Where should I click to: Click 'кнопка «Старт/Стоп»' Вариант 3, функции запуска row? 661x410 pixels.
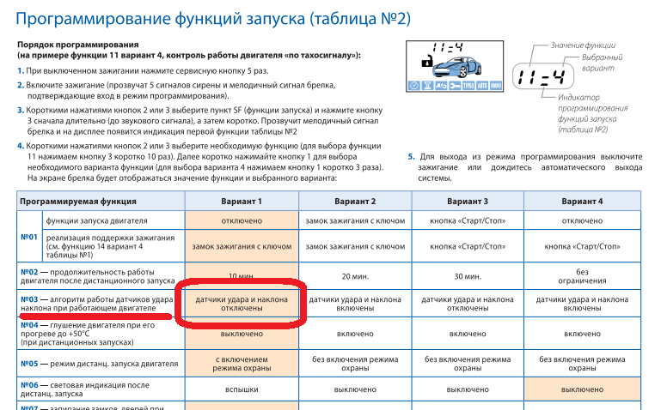[468, 220]
